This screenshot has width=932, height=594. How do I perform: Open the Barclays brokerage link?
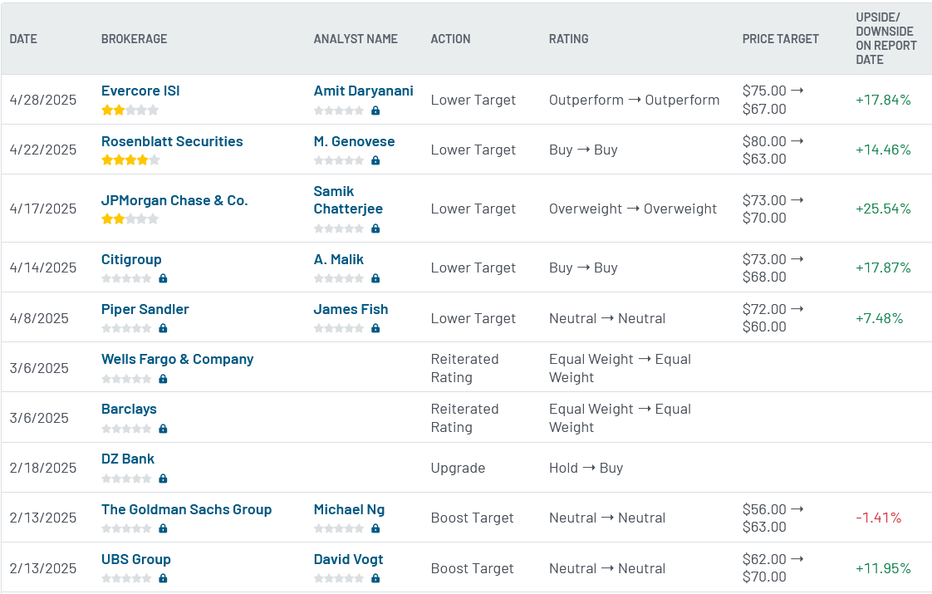coord(129,409)
